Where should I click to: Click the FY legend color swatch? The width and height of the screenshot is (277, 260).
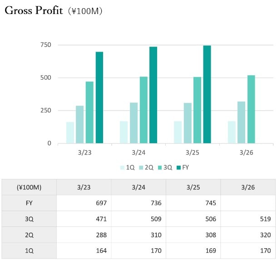point(179,168)
